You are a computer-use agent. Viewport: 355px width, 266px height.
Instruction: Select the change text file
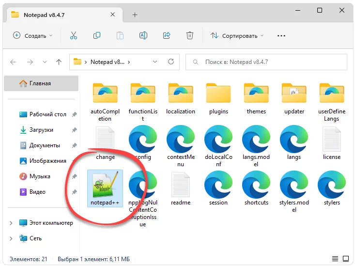point(105,143)
